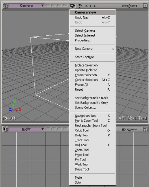Viewport: 149px width, 187px height.
Task: Click the second memo cam slot in viewport B
Action: click(54, 6)
